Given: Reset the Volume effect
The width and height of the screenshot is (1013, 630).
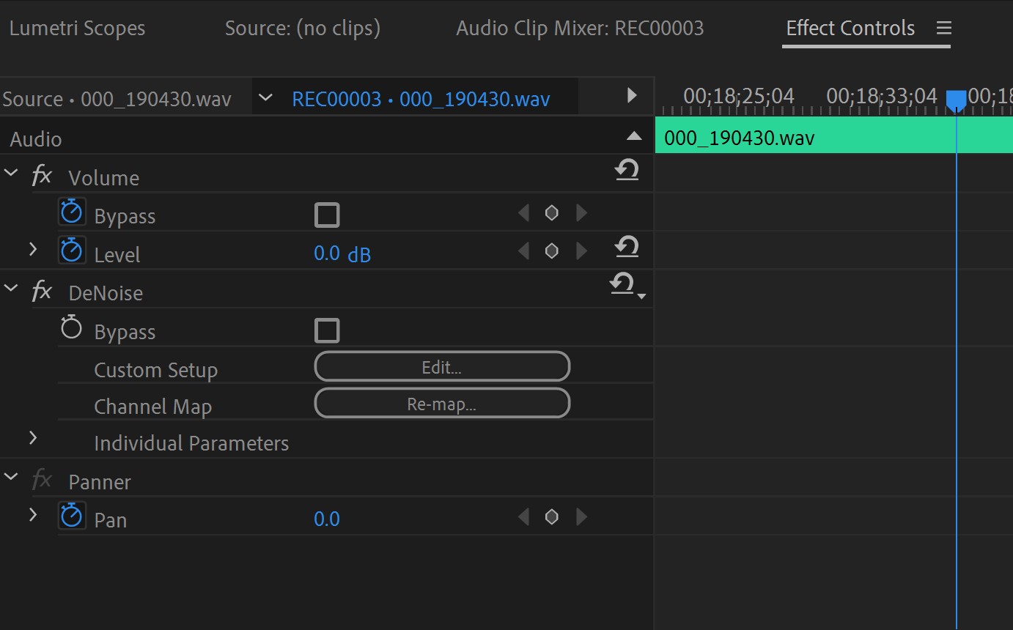Looking at the screenshot, I should [x=627, y=171].
